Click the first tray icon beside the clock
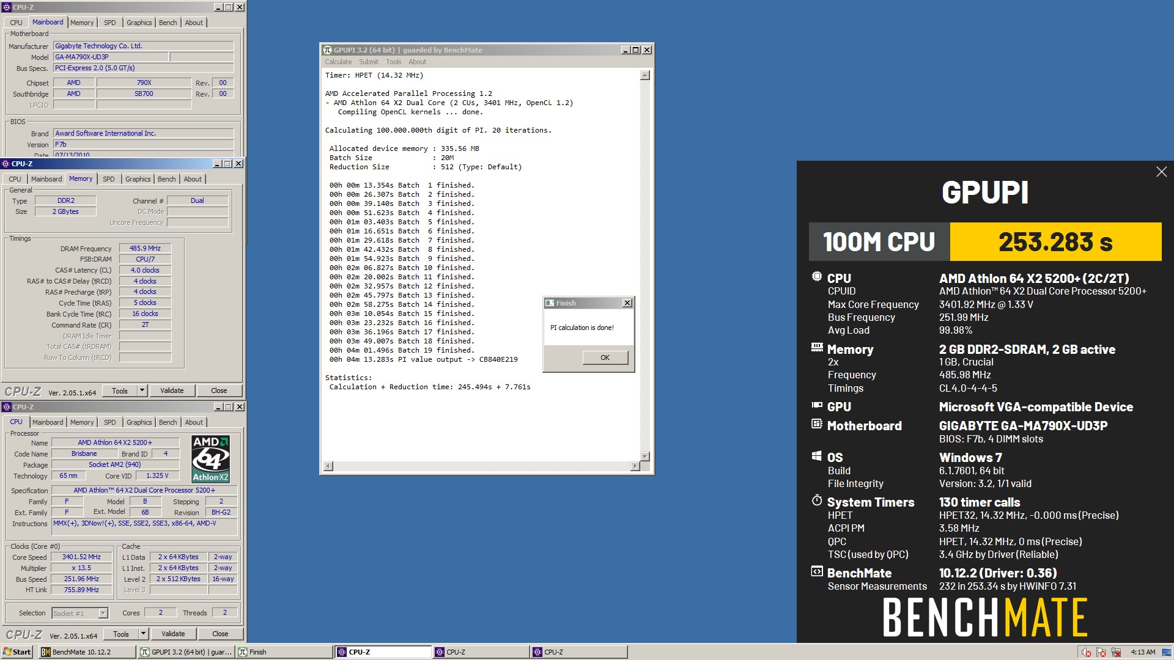The width and height of the screenshot is (1174, 660). [1087, 652]
